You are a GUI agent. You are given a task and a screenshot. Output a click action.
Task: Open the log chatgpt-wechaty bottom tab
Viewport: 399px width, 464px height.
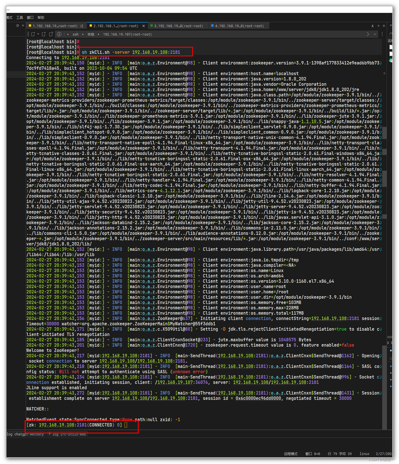25,434
